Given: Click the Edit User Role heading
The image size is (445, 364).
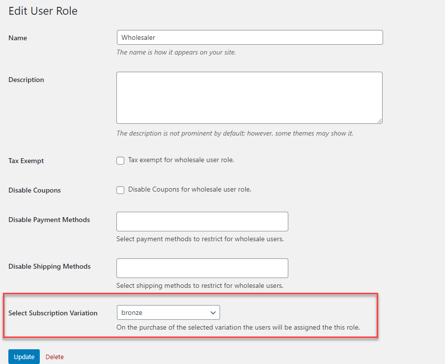Looking at the screenshot, I should 43,11.
